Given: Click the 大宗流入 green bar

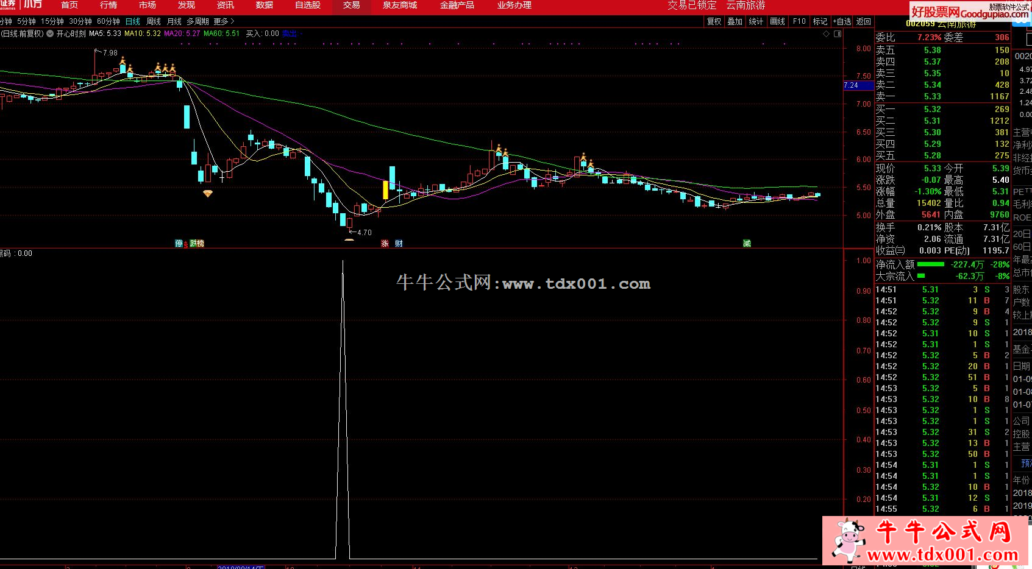Looking at the screenshot, I should tap(921, 276).
